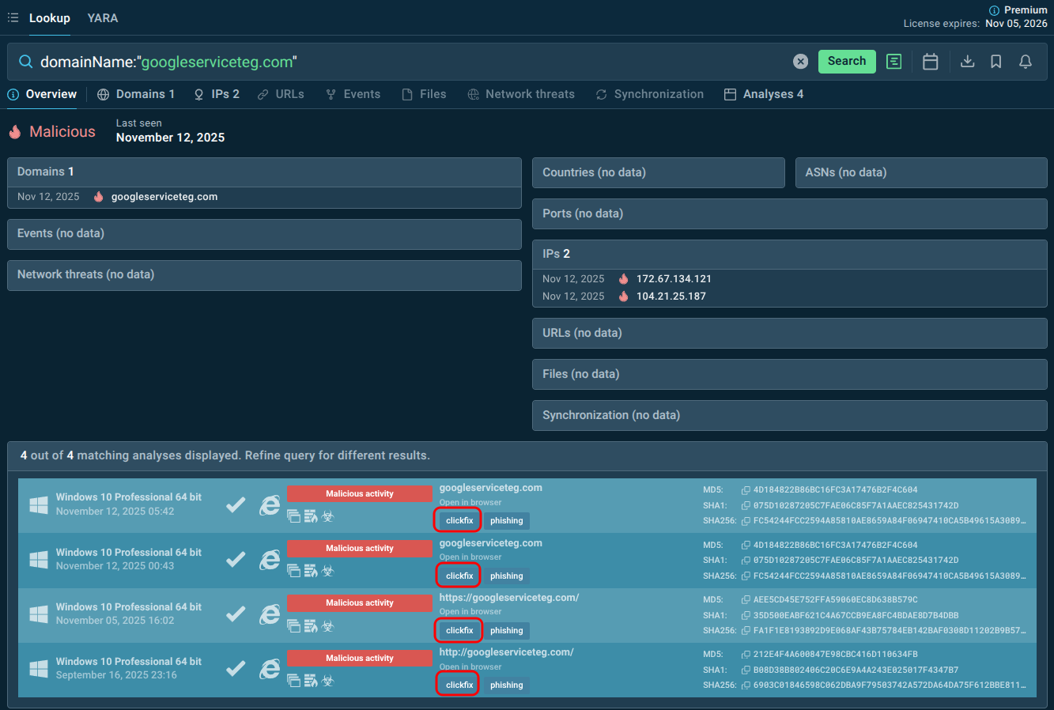Switch to the IPs 2 tab
This screenshot has height=710, width=1054.
tap(217, 94)
